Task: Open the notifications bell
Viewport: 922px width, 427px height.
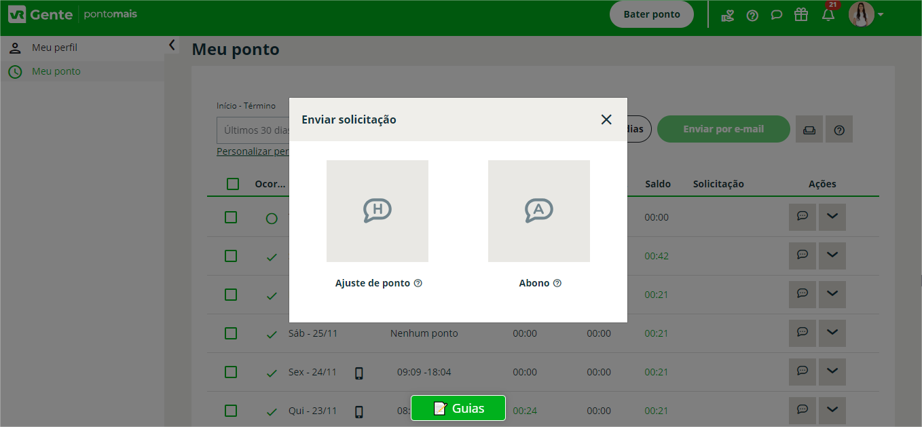Action: (x=828, y=15)
